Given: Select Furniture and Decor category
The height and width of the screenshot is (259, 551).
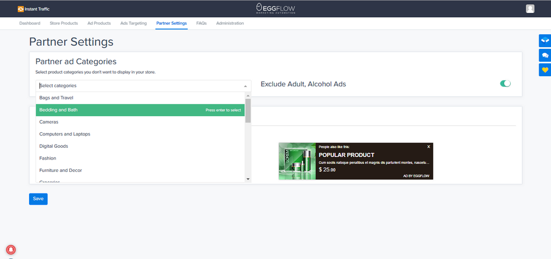Looking at the screenshot, I should [x=140, y=170].
